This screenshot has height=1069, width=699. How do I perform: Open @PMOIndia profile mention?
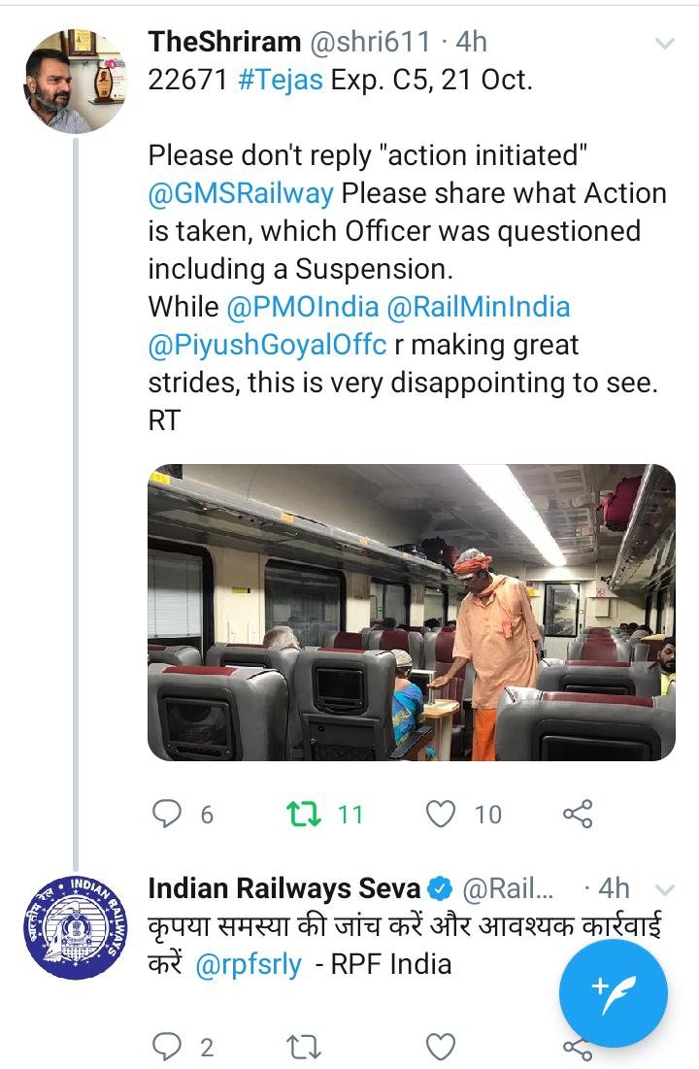tap(302, 307)
